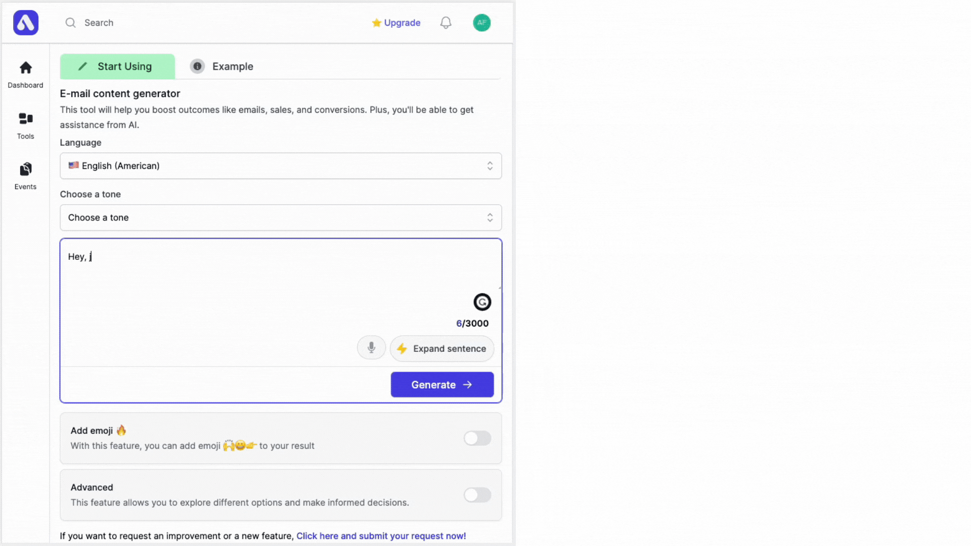Open notifications bell icon
The width and height of the screenshot is (971, 546).
pyautogui.click(x=446, y=23)
